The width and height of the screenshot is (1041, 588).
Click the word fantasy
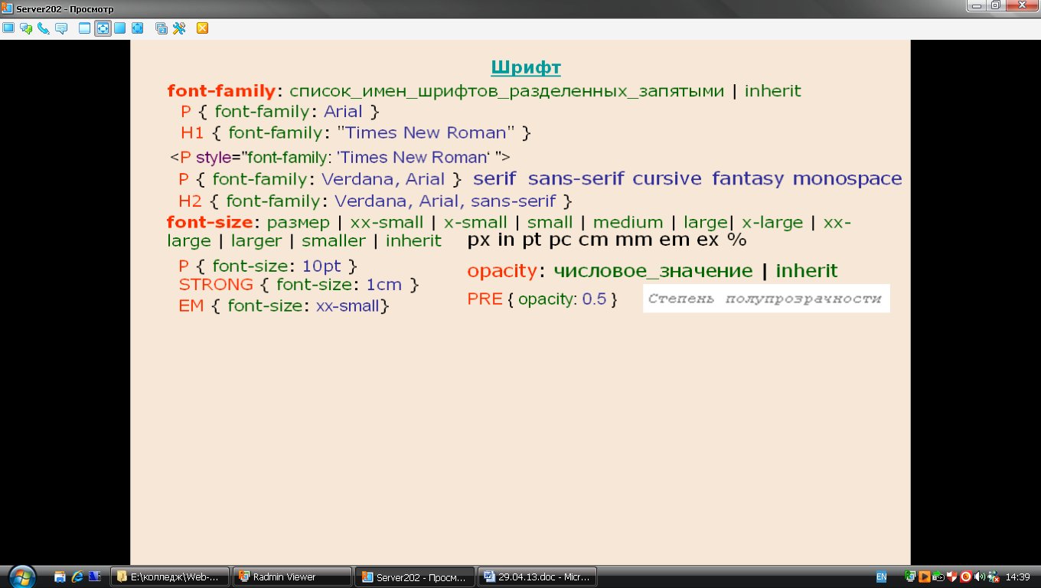tap(748, 179)
